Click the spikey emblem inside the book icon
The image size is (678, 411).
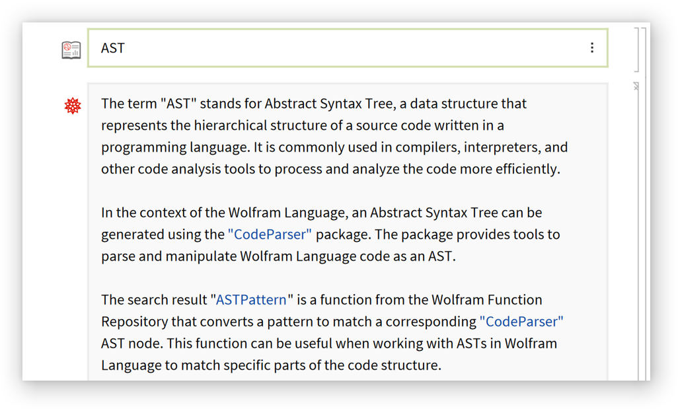[x=67, y=47]
